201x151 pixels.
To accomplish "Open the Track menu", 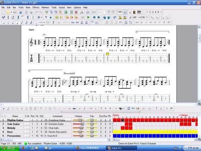I will click(21, 7).
